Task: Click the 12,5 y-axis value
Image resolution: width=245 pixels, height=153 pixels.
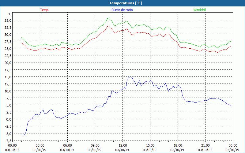Action: pyautogui.click(x=8, y=84)
